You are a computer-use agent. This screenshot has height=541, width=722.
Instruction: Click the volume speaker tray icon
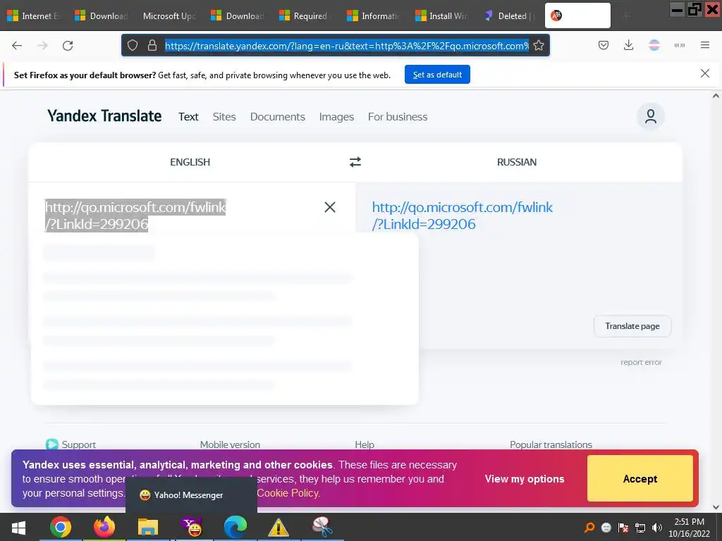pos(657,528)
